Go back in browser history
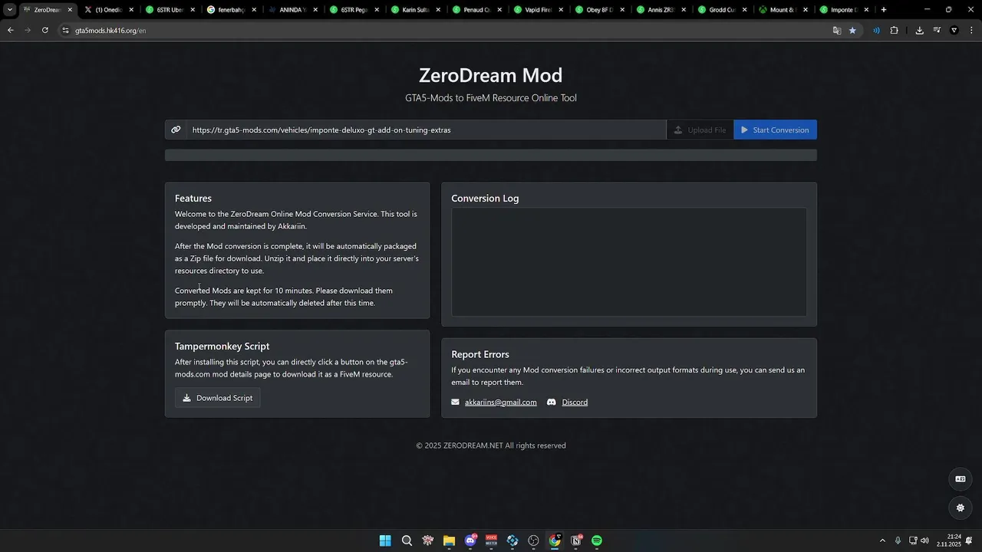The width and height of the screenshot is (982, 552). [x=10, y=30]
